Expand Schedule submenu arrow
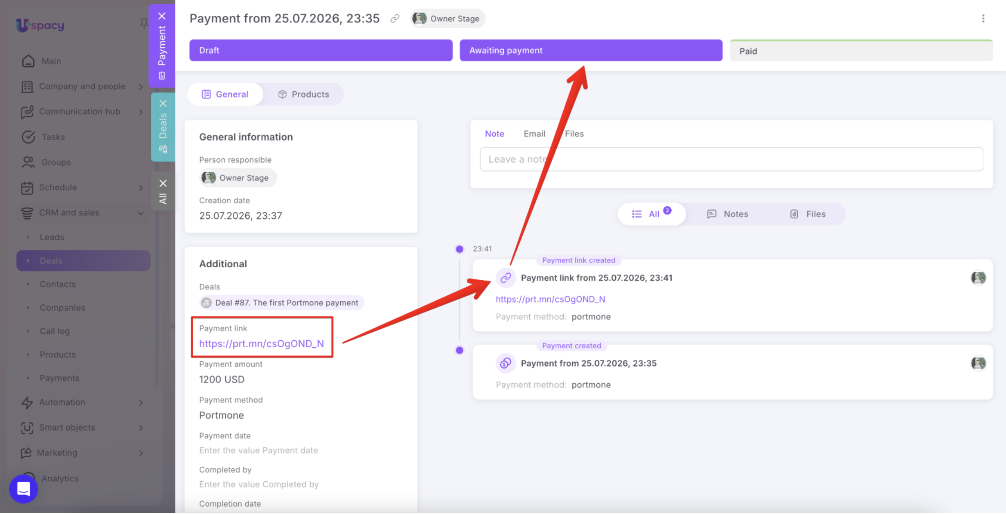The width and height of the screenshot is (1006, 514). pos(141,188)
